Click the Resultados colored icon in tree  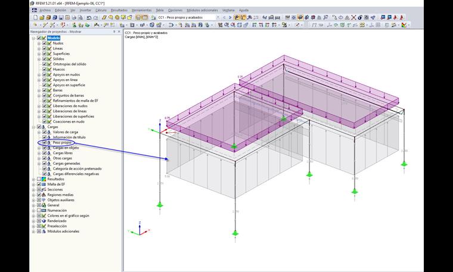click(x=44, y=179)
